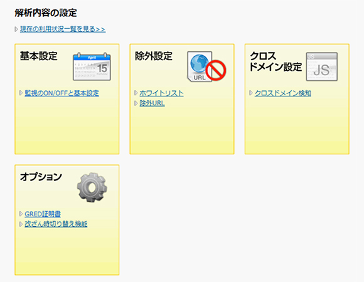Click arrow bullet beside 改ざん時切り替え機能

[x=21, y=224]
